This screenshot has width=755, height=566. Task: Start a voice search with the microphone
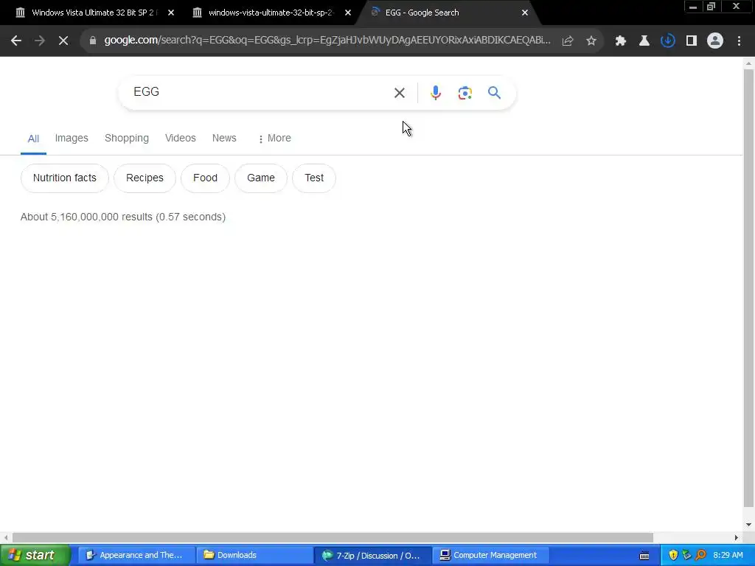pos(436,92)
